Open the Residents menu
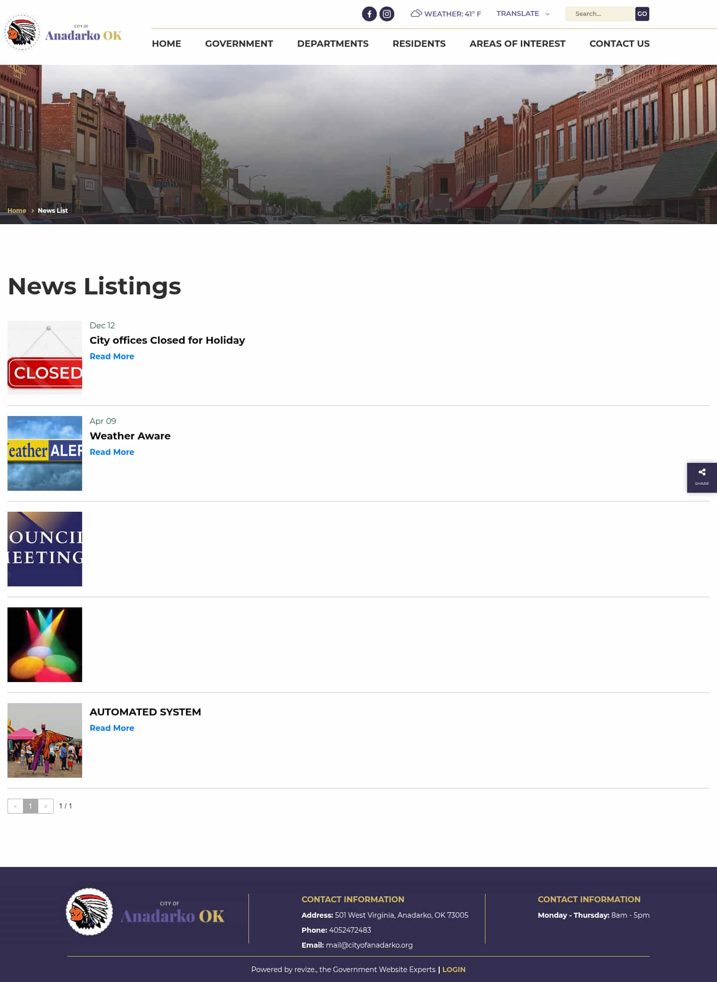 point(419,44)
